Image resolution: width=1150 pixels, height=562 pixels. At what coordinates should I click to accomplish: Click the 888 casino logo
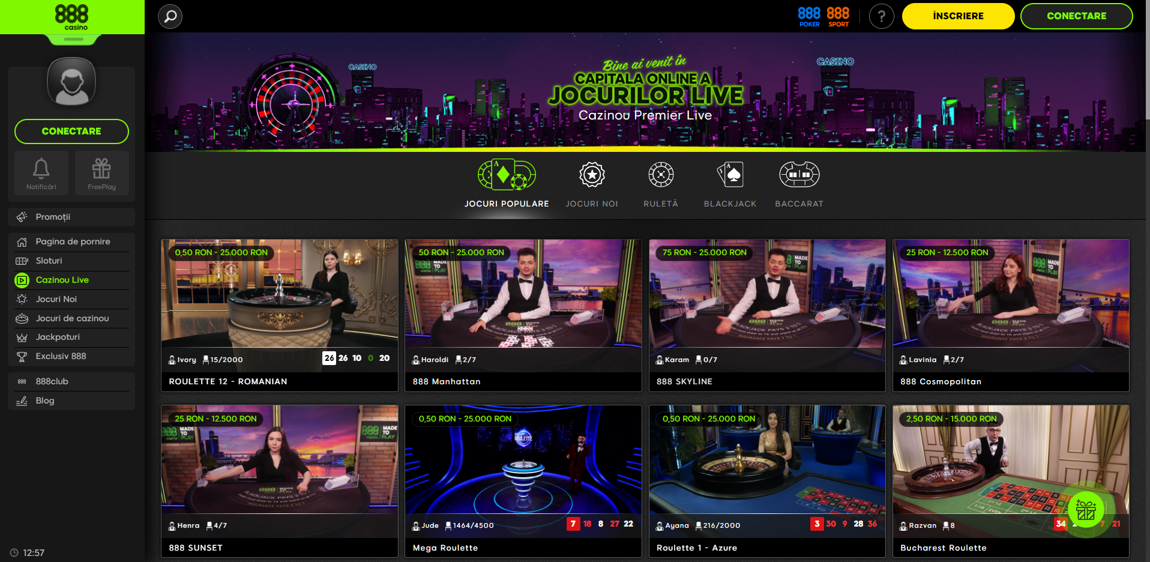point(71,17)
